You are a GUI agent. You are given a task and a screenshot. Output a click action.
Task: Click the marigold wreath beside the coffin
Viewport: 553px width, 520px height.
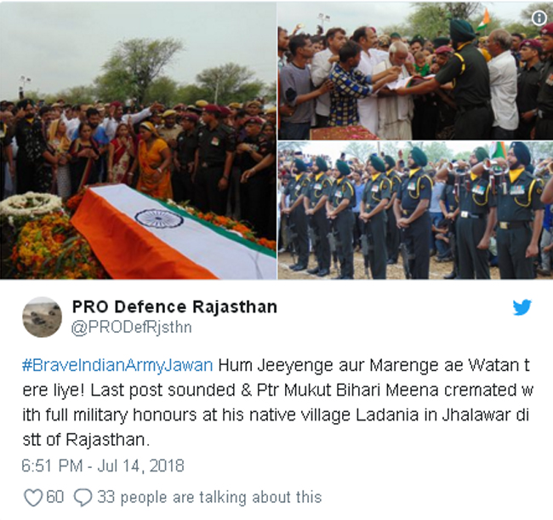(x=31, y=204)
